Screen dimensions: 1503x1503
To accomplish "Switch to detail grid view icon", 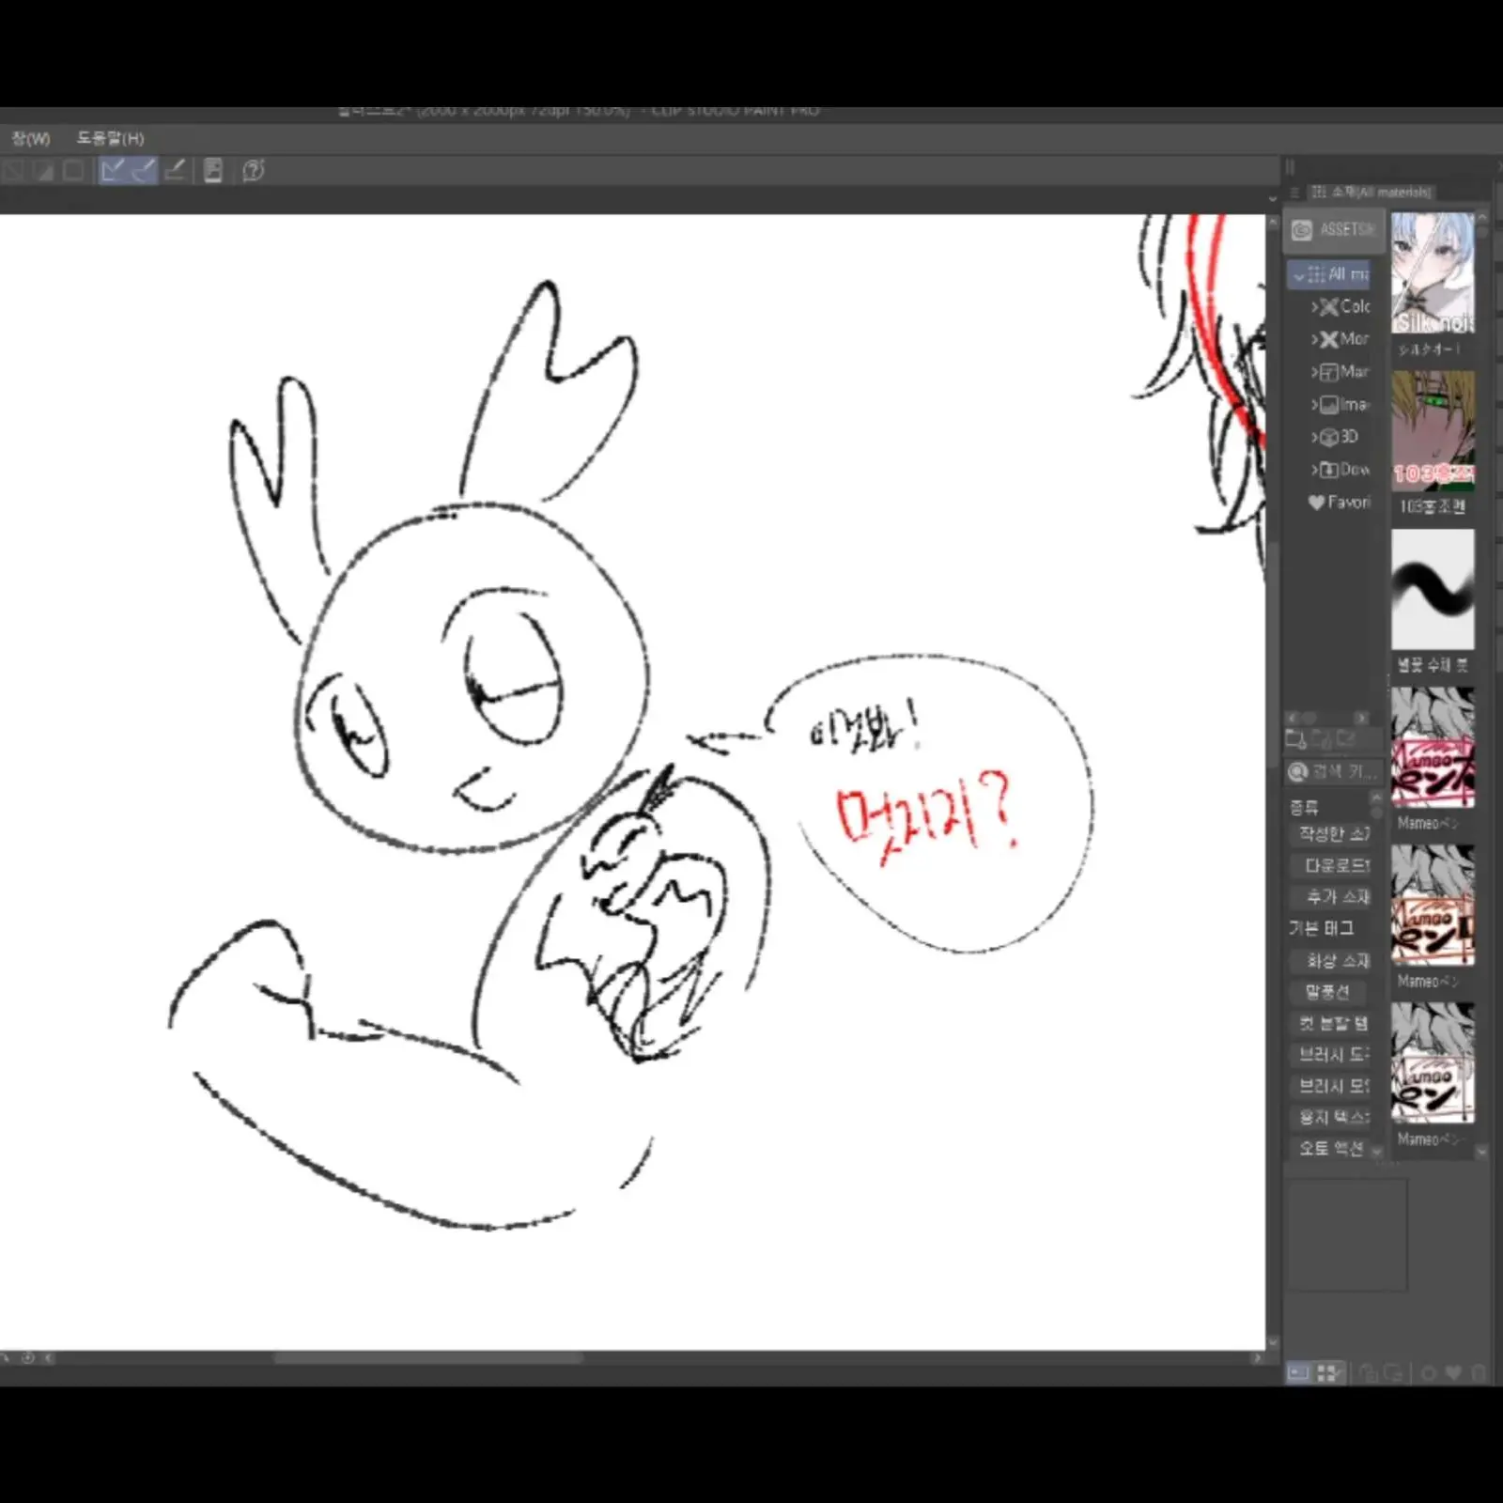I will click(x=1328, y=1373).
